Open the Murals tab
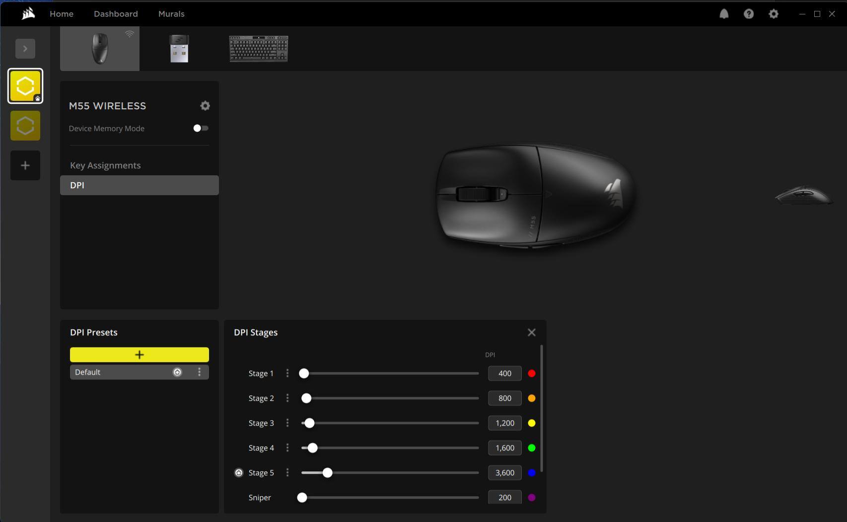 [x=171, y=14]
